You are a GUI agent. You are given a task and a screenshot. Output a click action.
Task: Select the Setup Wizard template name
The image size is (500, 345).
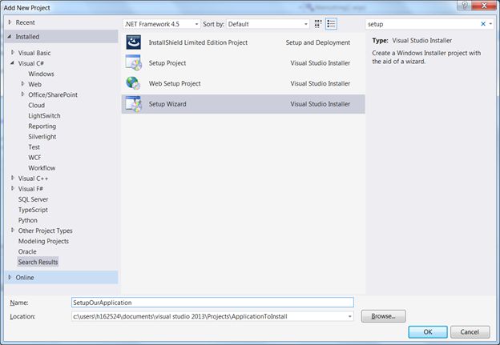pyautogui.click(x=167, y=104)
